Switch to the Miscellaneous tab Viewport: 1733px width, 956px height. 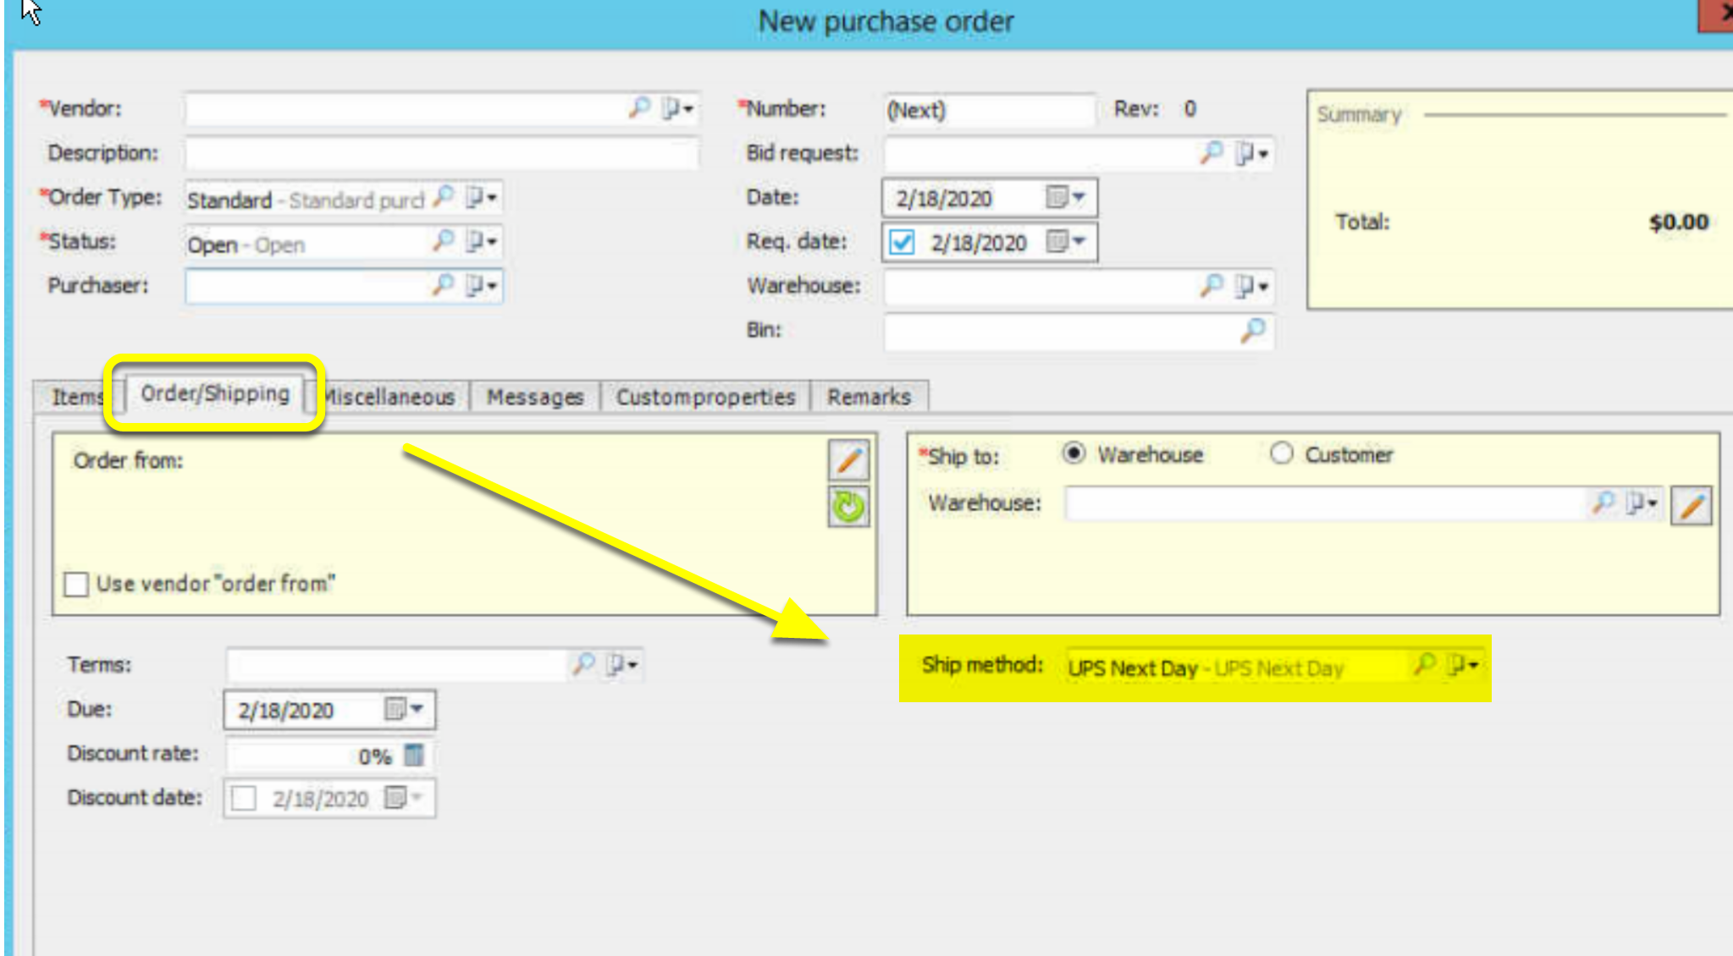[x=391, y=397]
